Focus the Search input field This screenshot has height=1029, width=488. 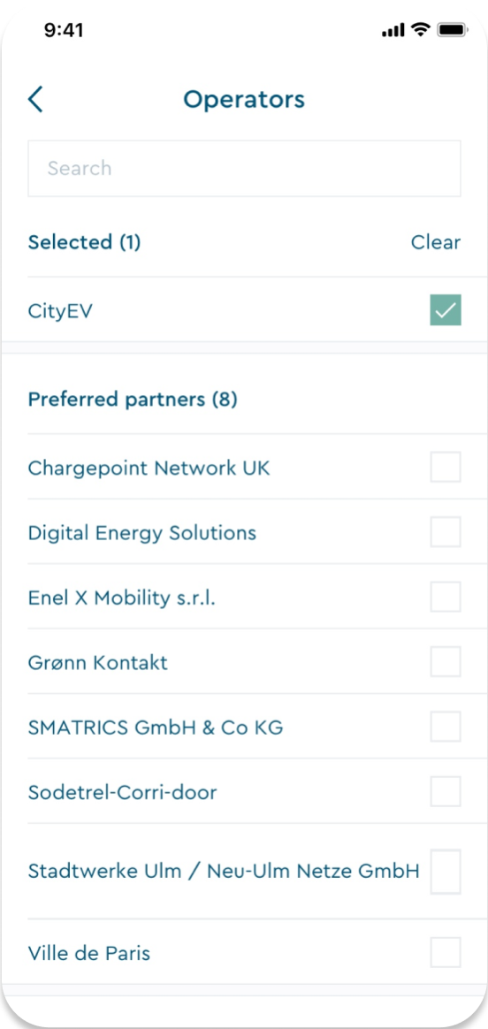(x=244, y=168)
